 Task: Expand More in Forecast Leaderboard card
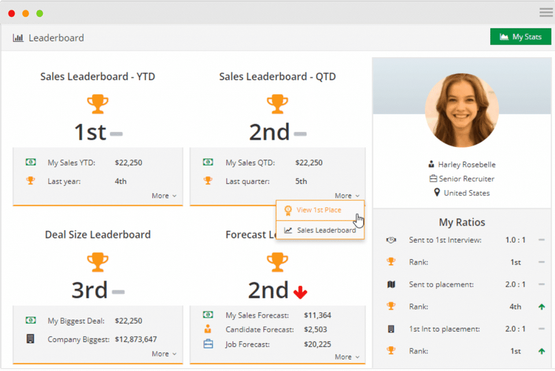pos(347,357)
